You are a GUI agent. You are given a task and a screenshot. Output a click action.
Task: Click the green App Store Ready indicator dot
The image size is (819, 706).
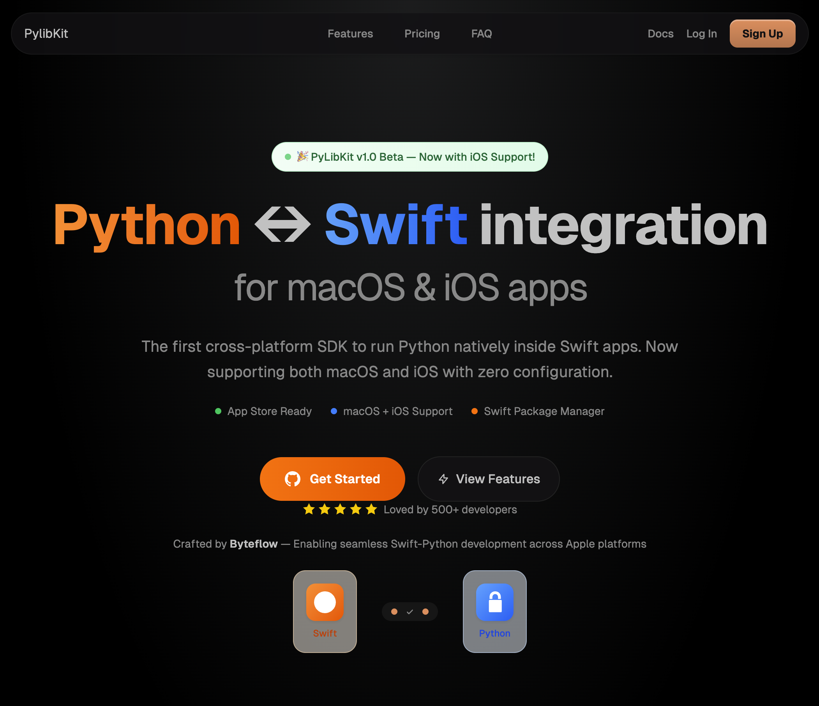(x=218, y=411)
